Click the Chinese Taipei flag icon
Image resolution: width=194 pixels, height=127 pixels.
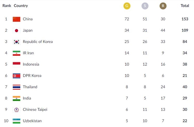click(x=16, y=110)
